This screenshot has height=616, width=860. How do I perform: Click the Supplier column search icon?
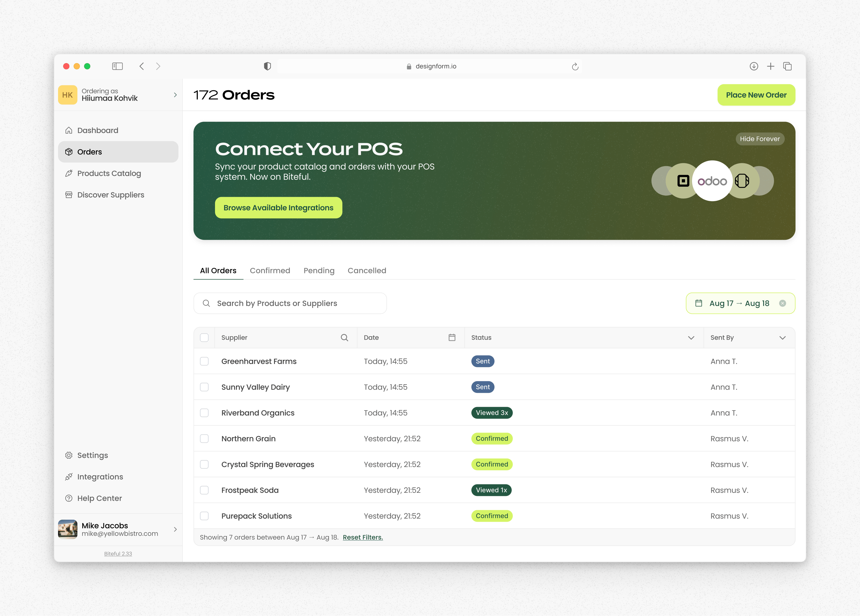point(344,338)
